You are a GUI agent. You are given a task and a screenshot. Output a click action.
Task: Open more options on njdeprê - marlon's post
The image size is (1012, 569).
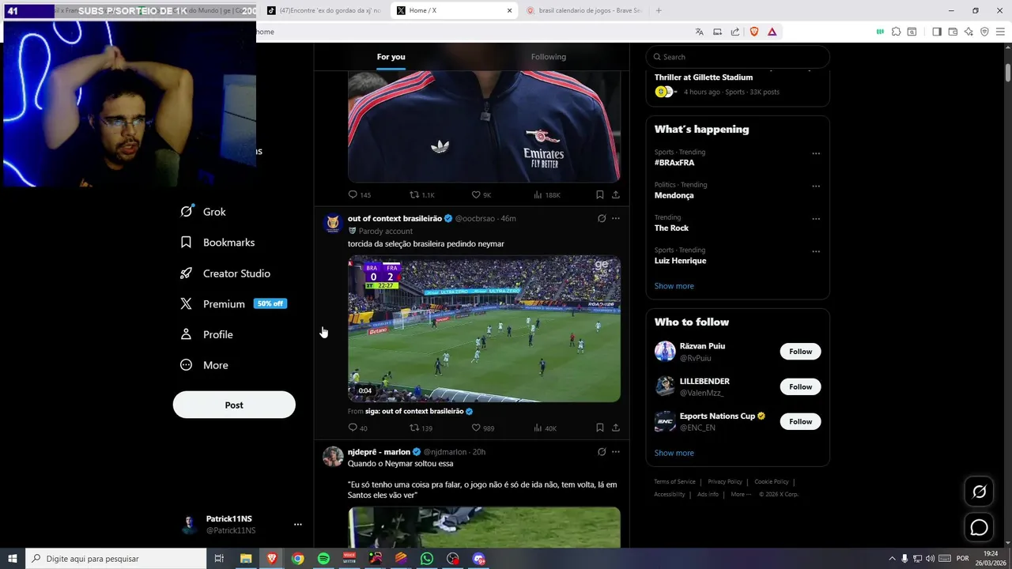tap(616, 452)
